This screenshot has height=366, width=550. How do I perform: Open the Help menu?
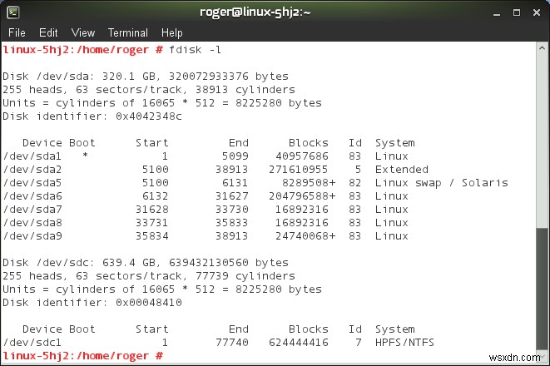pyautogui.click(x=172, y=32)
